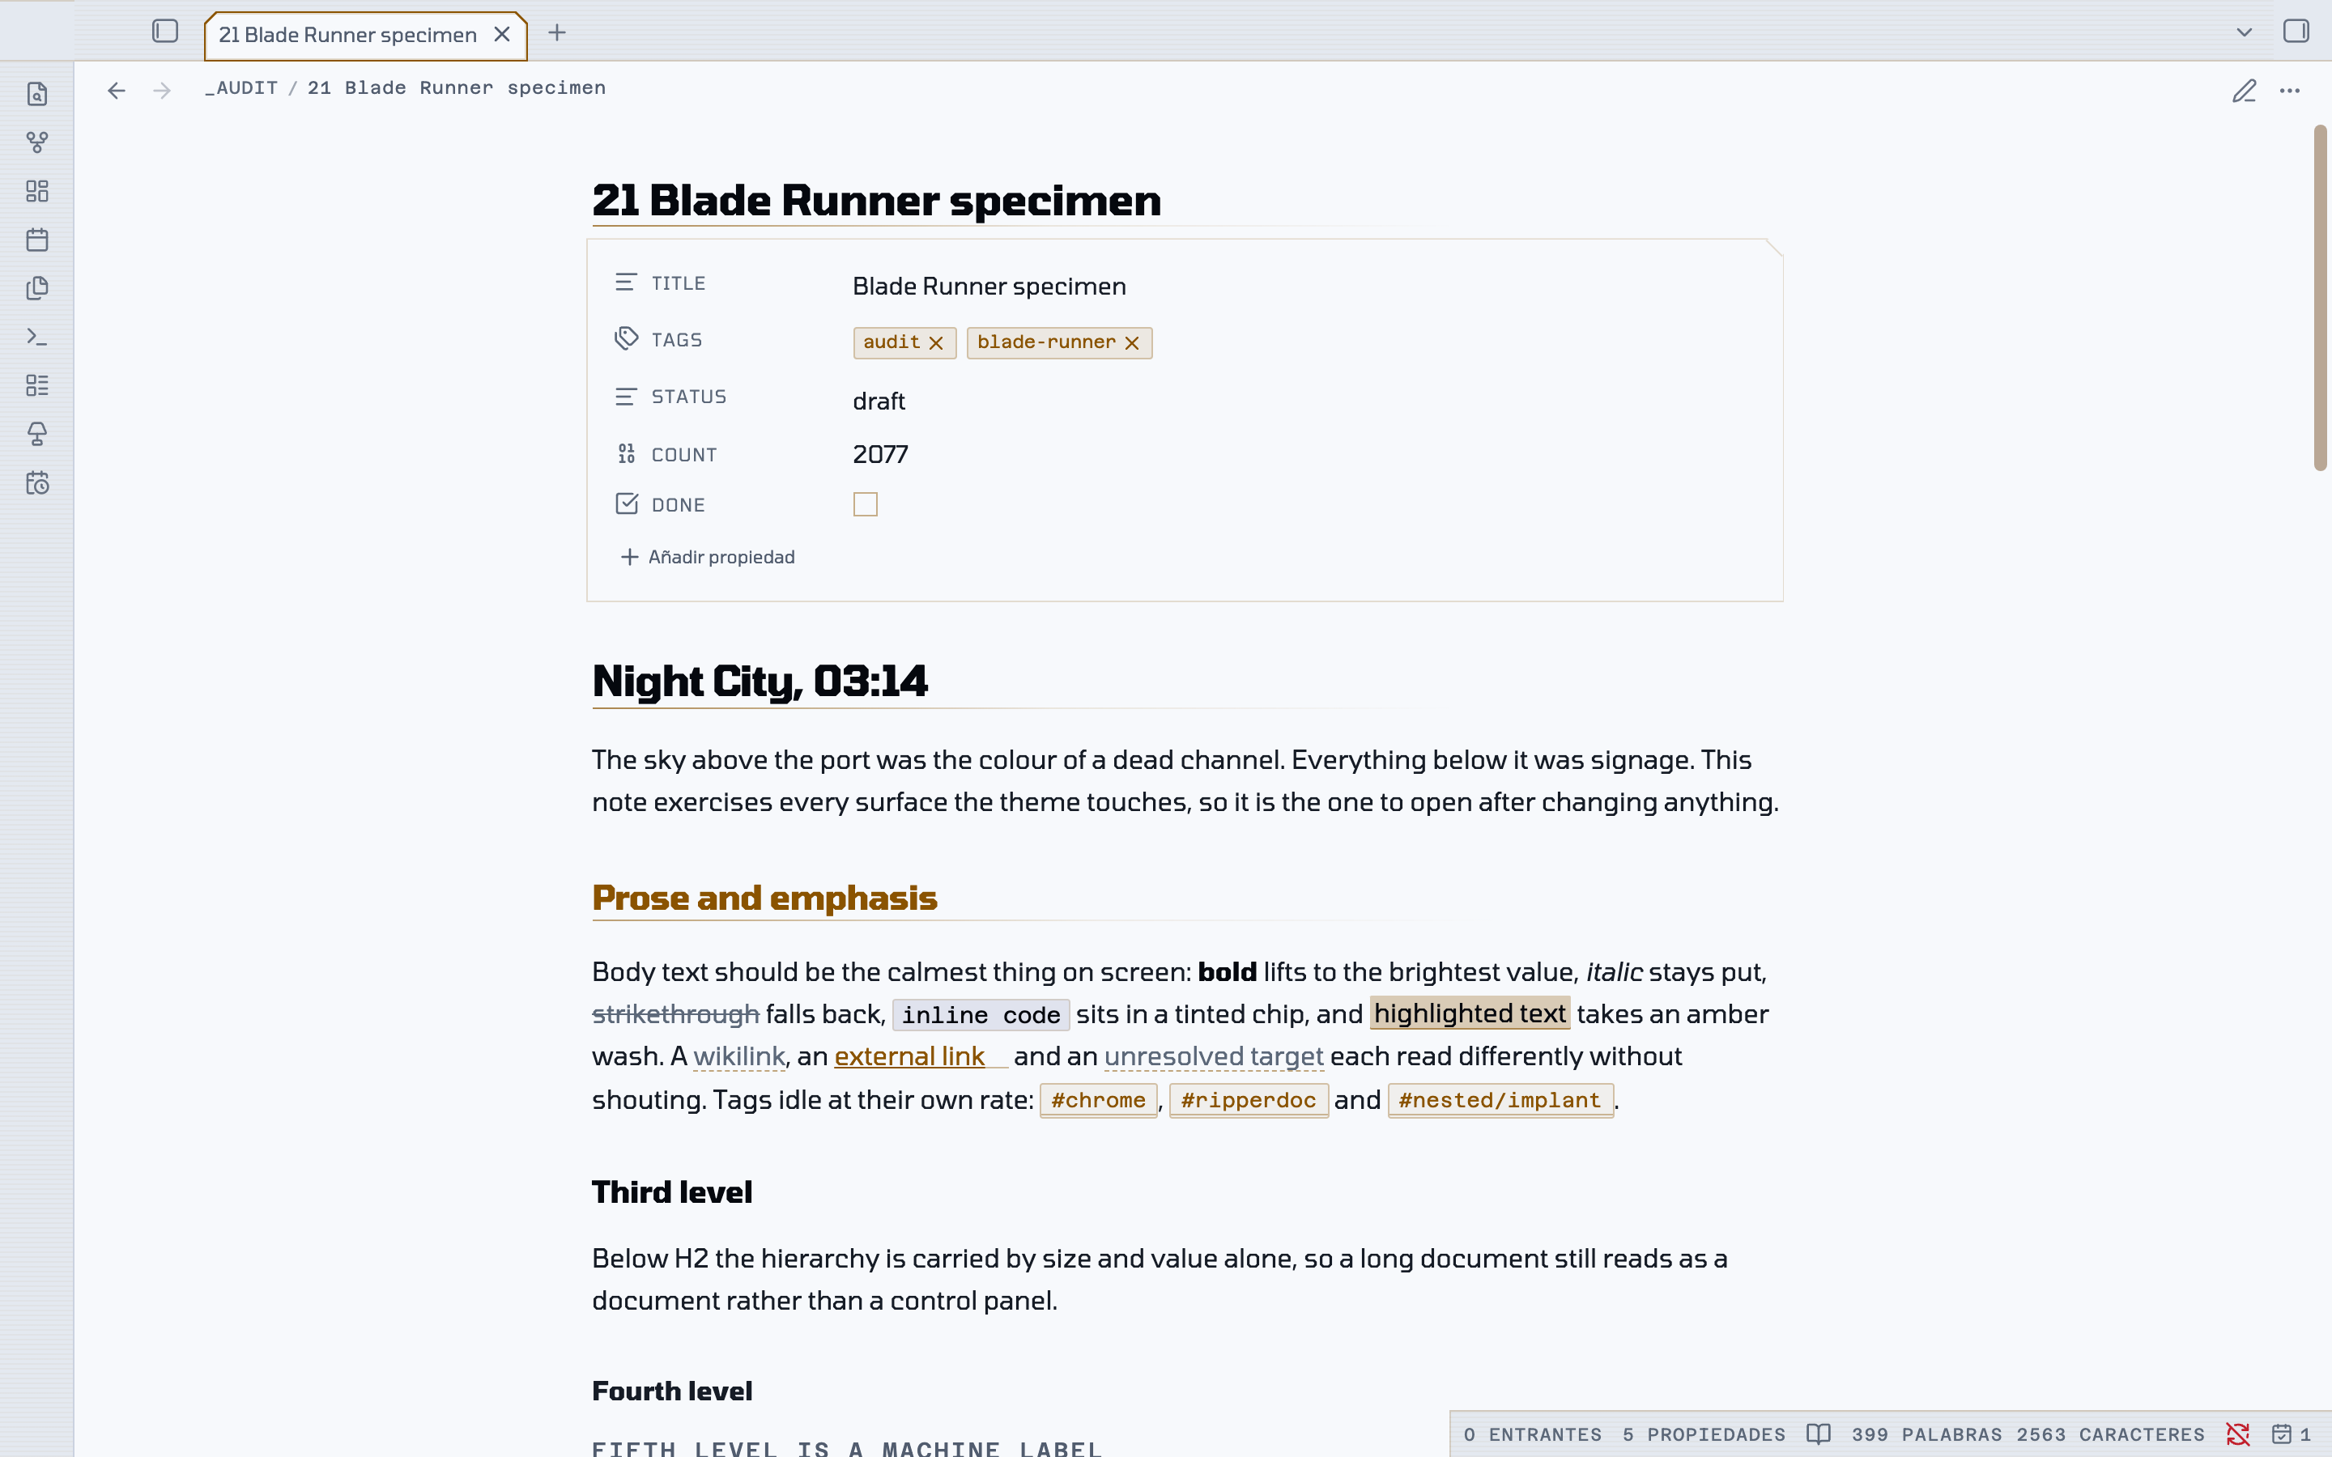Toggle reading view book icon in status bar
Image resolution: width=2332 pixels, height=1457 pixels.
[x=1819, y=1435]
